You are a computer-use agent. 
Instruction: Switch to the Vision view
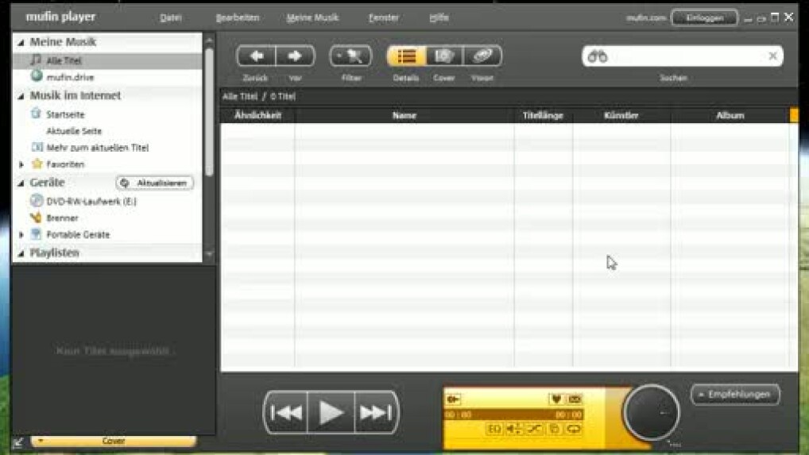click(x=482, y=56)
